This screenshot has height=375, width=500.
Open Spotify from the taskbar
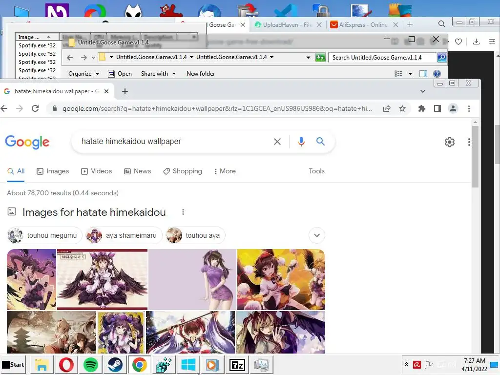tap(90, 364)
